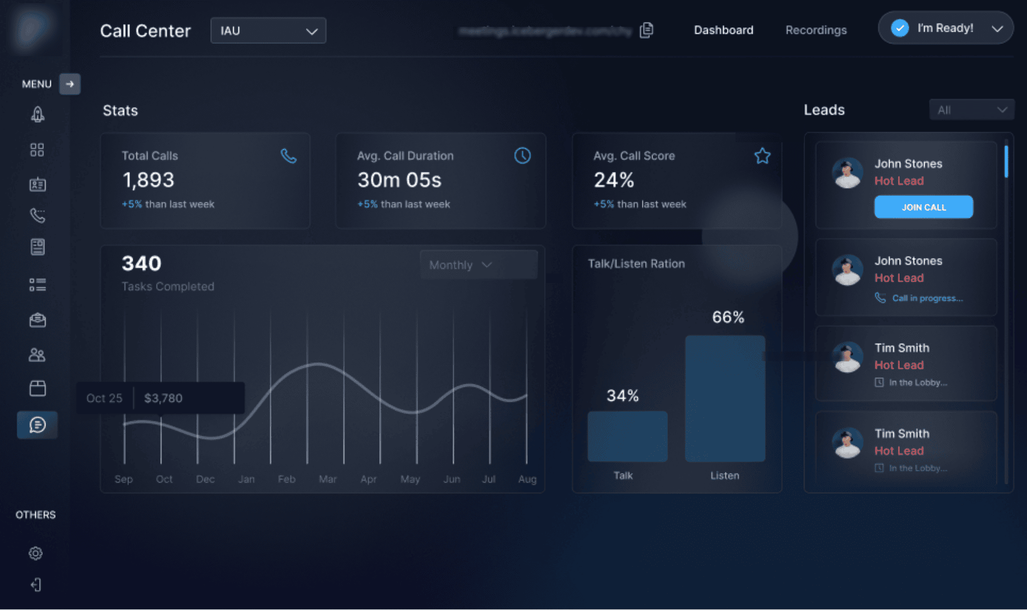
Task: Open the grid dashboard sidebar icon
Action: point(37,150)
